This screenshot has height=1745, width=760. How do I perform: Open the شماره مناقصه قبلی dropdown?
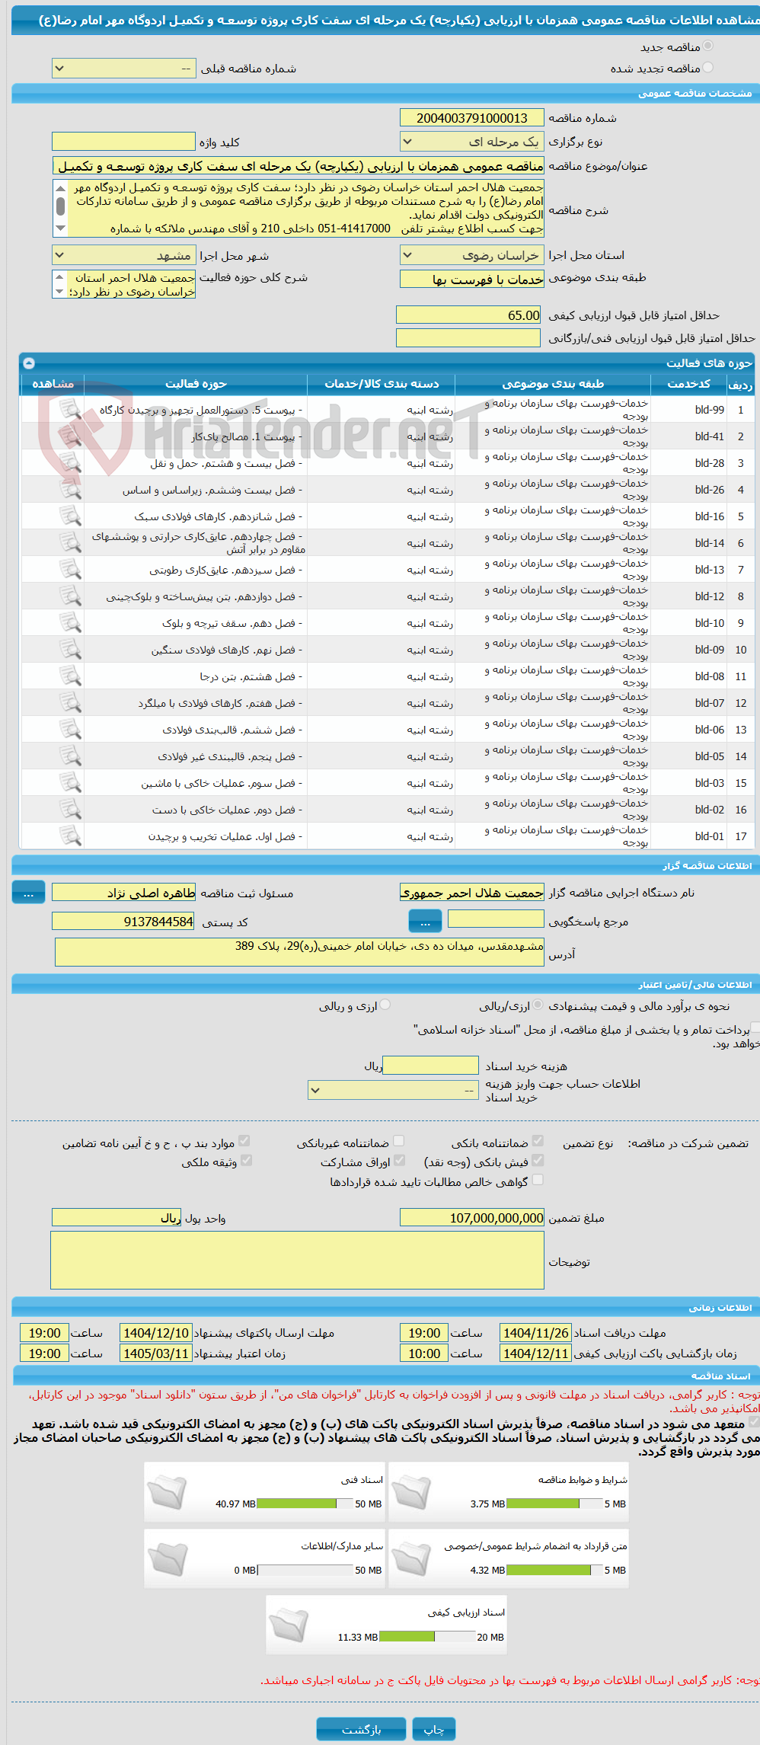point(123,69)
